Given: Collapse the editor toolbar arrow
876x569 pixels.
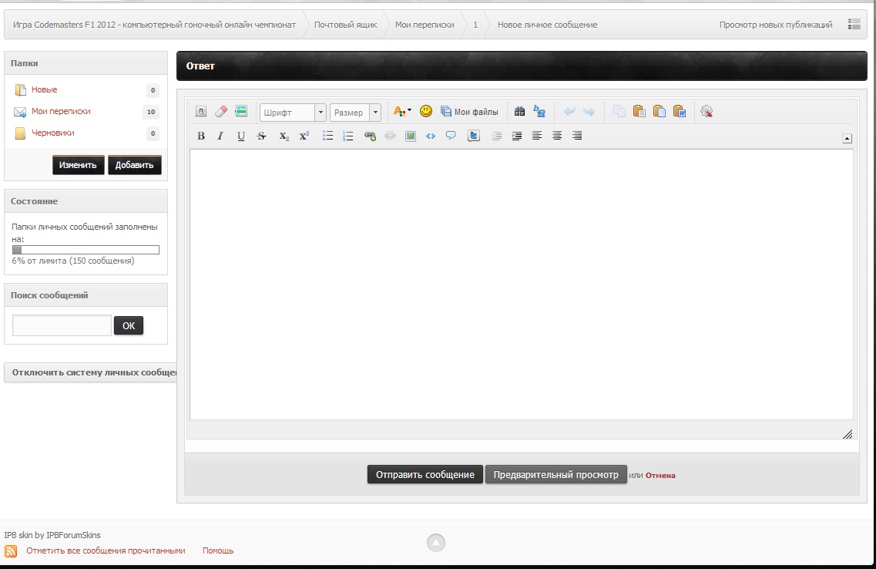Looking at the screenshot, I should (x=847, y=139).
